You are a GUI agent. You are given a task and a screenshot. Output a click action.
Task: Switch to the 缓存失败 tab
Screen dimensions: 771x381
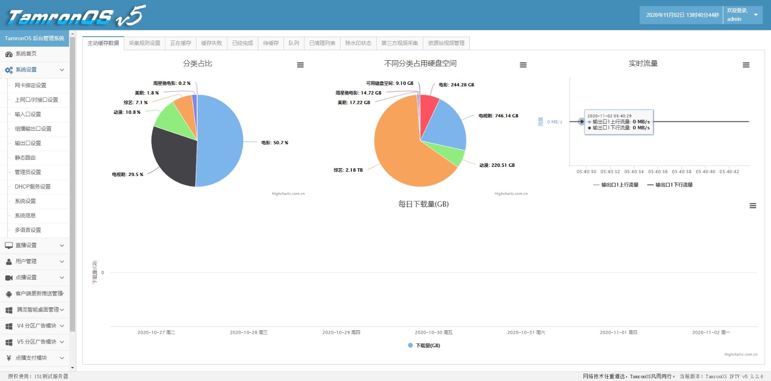(x=212, y=43)
